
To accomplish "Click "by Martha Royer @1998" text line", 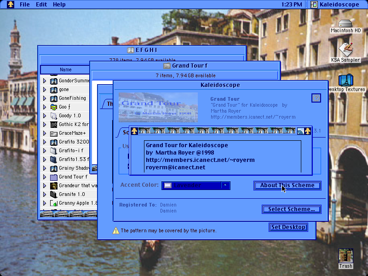I will click(180, 153).
